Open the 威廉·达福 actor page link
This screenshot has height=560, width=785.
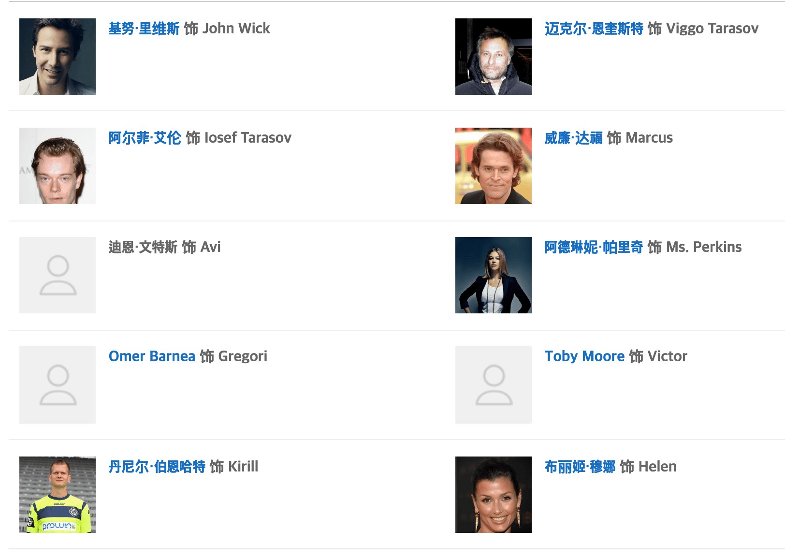pyautogui.click(x=573, y=138)
